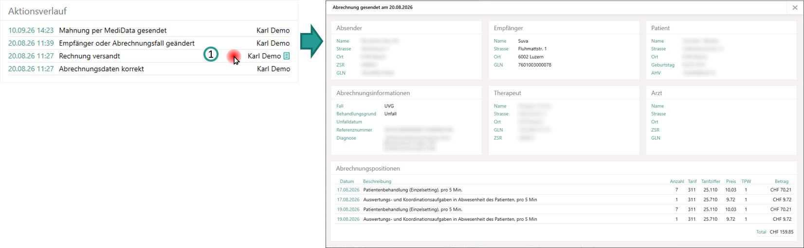
Task: Click the Behandlungsgrund value Unfall
Action: coord(390,114)
